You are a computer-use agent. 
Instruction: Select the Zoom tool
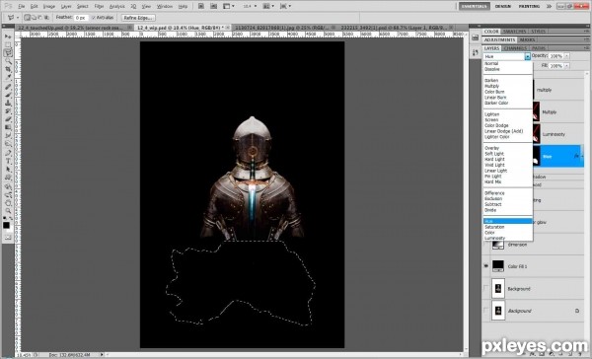click(x=8, y=211)
